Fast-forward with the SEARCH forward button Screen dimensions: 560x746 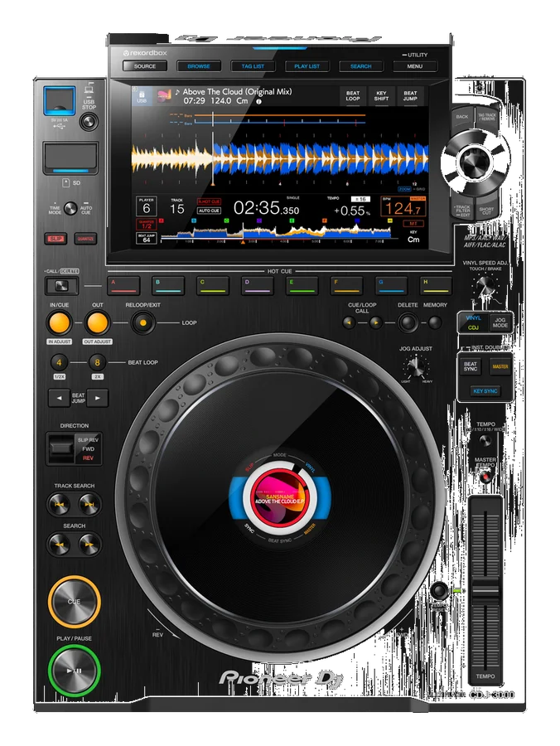point(89,545)
